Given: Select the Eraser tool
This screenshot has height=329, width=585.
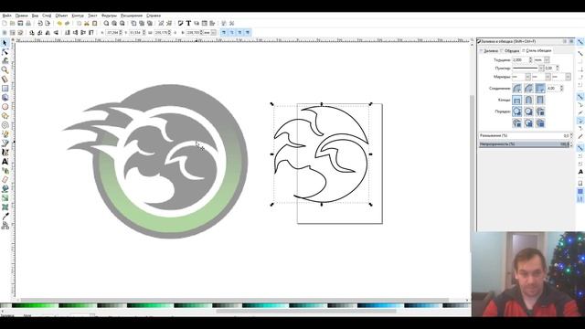Looking at the screenshot, I should pyautogui.click(x=5, y=180).
